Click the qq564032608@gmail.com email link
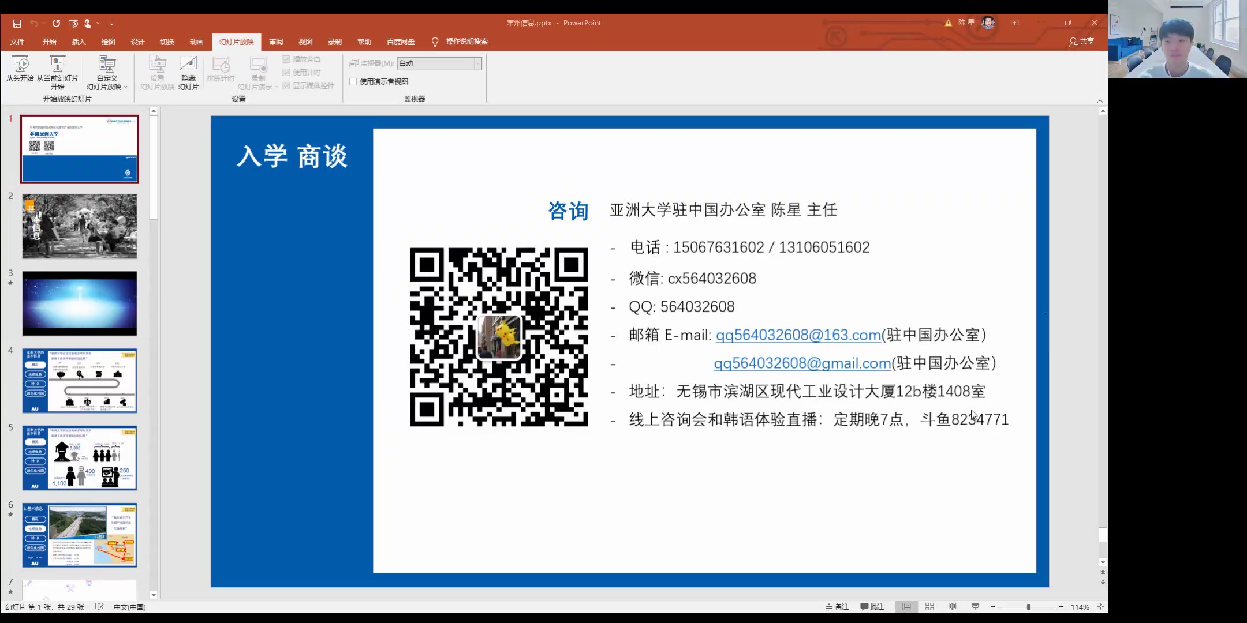 (802, 363)
